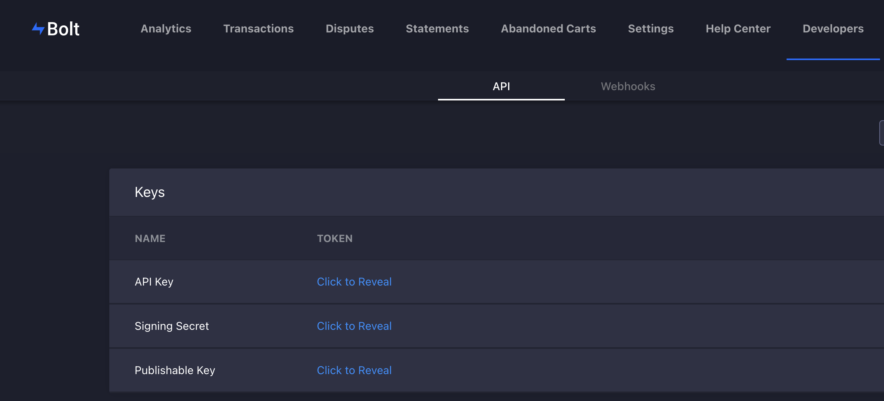Viewport: 884px width, 401px height.
Task: Reveal the Signing Secret token
Action: click(354, 326)
